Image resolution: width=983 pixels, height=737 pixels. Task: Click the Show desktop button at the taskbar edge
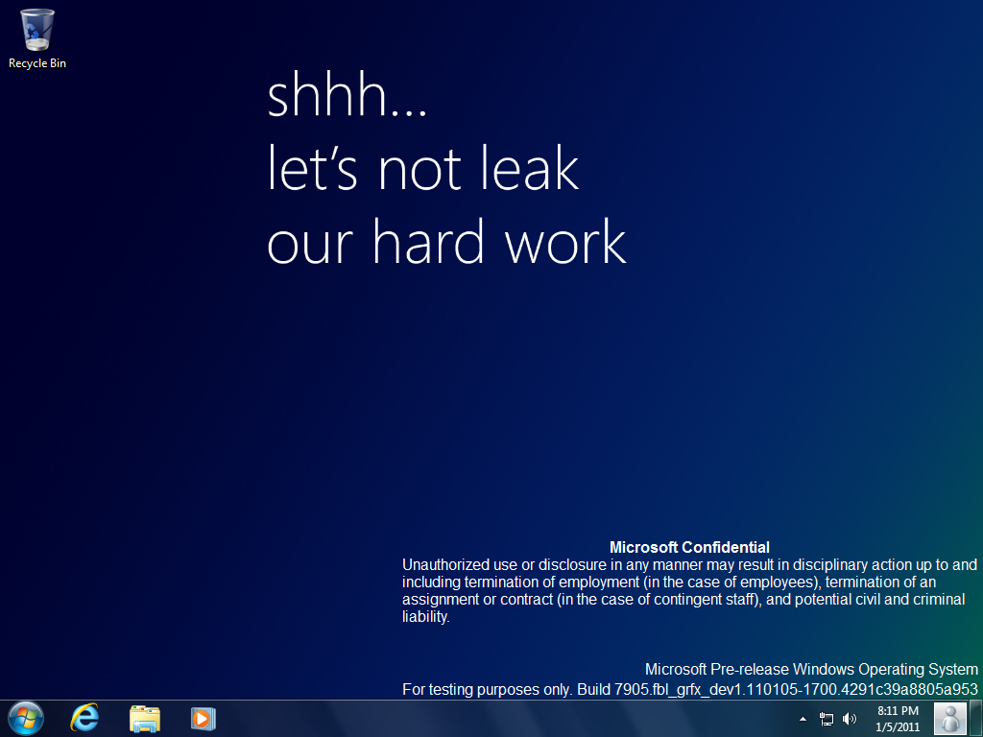pos(976,718)
